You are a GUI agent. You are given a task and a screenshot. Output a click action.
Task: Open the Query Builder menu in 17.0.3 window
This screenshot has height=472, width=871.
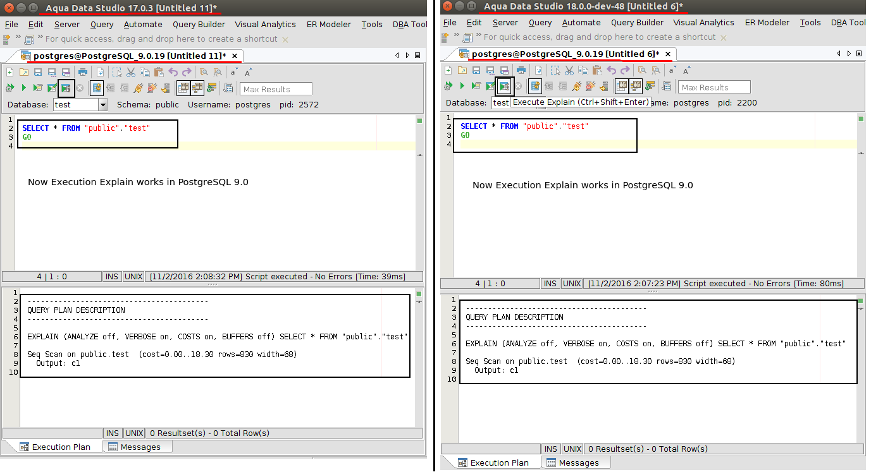199,25
